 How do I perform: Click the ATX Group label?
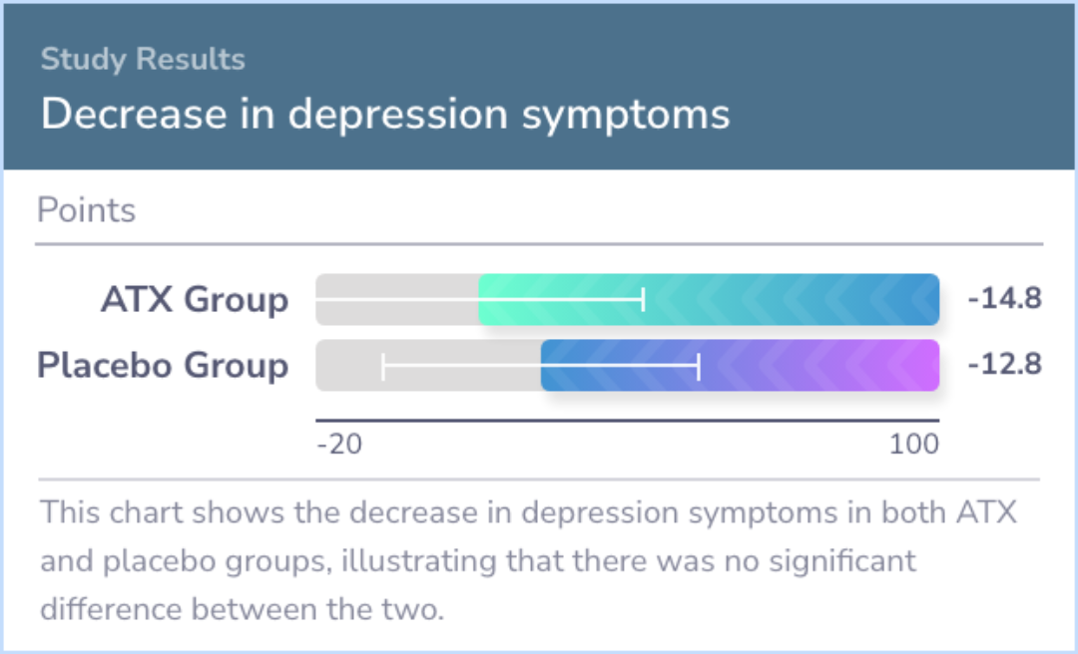point(195,299)
